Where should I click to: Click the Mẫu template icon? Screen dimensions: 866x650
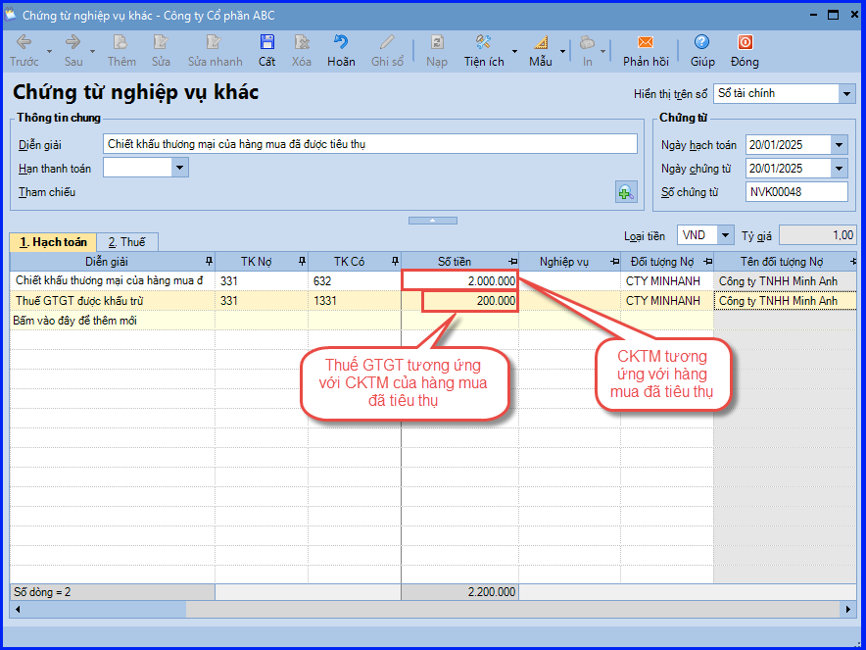[x=541, y=43]
